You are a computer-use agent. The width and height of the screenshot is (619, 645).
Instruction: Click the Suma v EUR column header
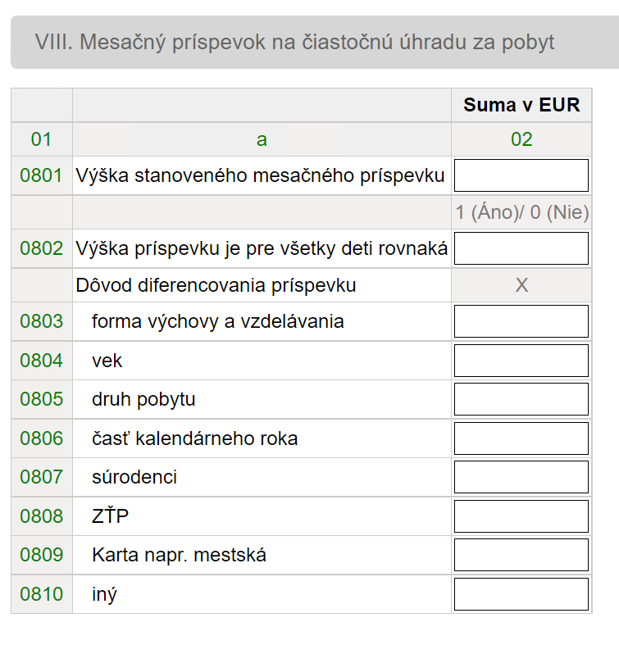[x=521, y=105]
